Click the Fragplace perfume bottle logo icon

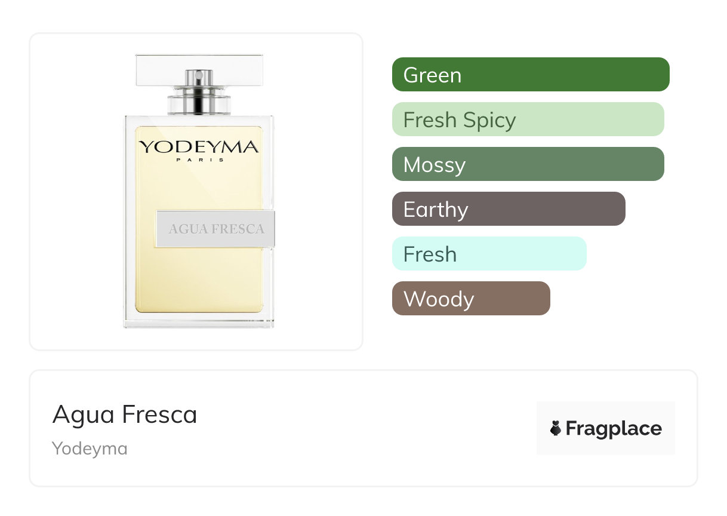556,428
